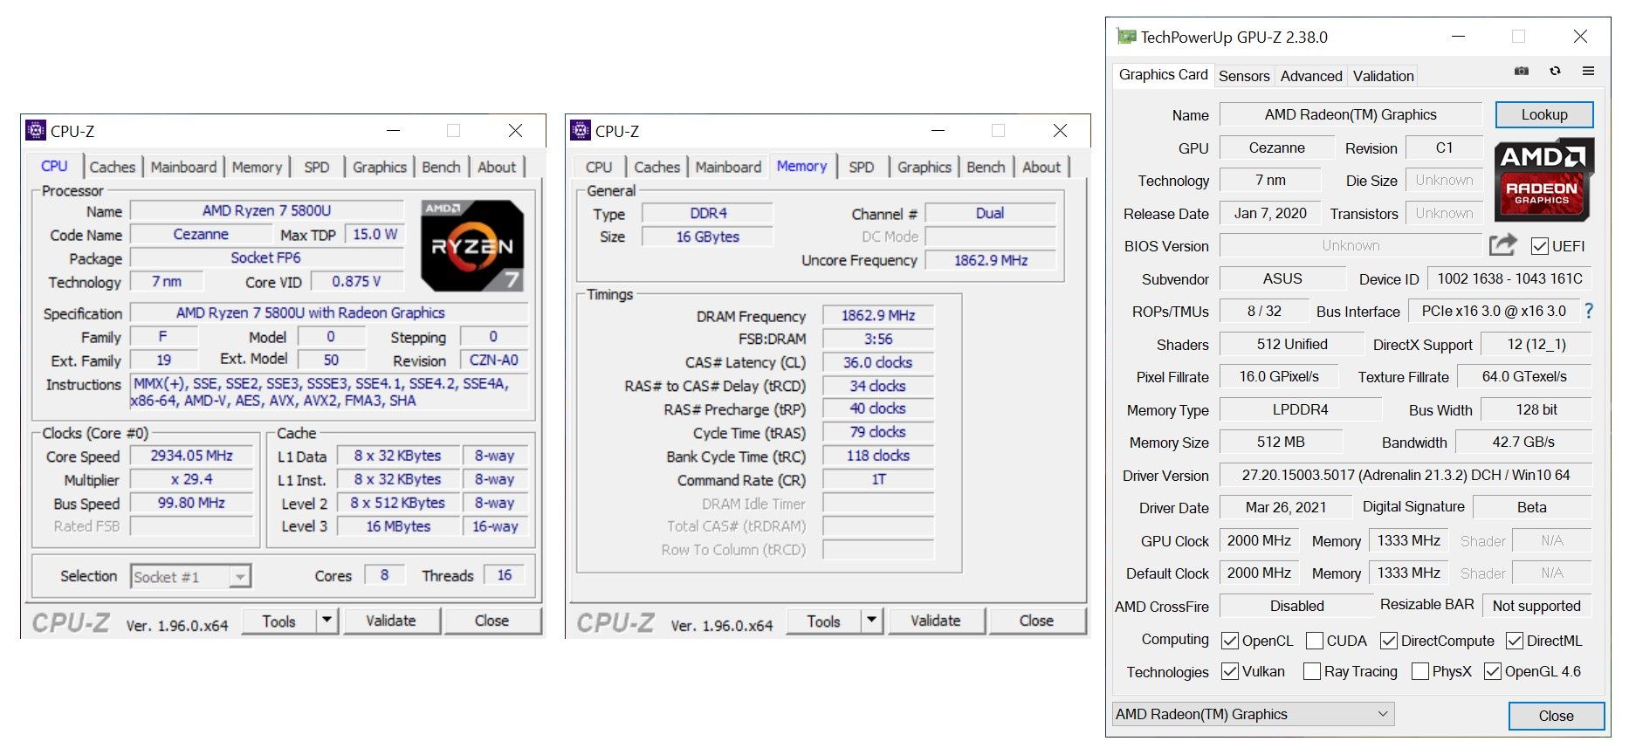Click the Resizable BAR Not supported value
The image size is (1629, 748).
[x=1536, y=606]
